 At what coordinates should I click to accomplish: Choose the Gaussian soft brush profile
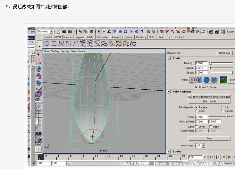click(x=192, y=80)
